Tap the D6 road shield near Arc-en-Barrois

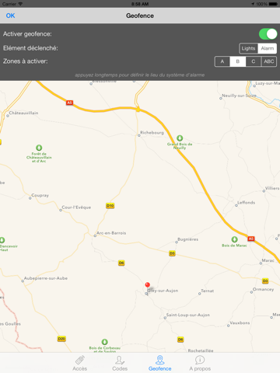click(x=121, y=263)
